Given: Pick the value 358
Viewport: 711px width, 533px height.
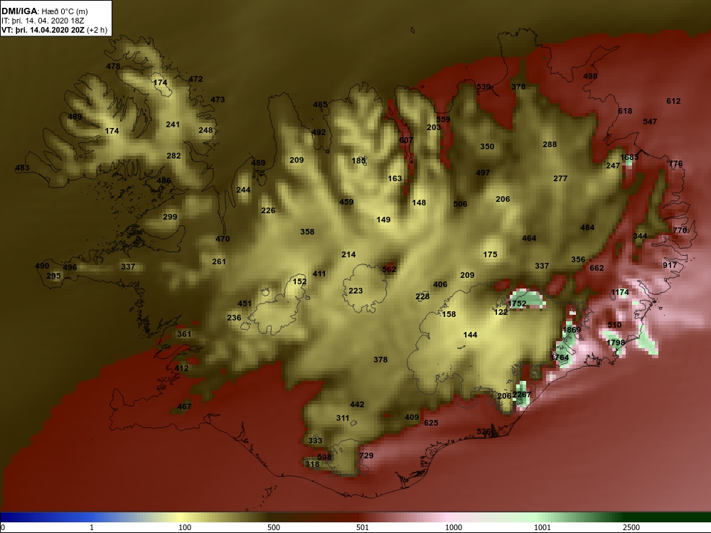Looking at the screenshot, I should 307,232.
